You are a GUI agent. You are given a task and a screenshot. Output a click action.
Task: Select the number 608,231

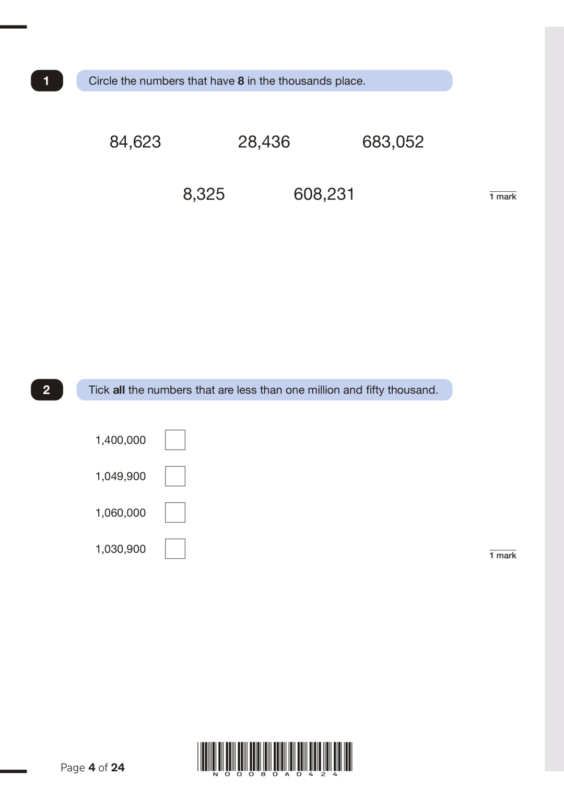[x=324, y=194]
